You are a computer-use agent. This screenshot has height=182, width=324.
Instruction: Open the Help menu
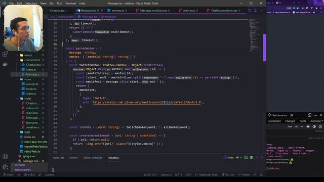[82, 4]
